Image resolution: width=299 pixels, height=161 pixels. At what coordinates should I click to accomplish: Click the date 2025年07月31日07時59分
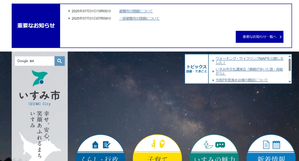pyautogui.click(x=91, y=18)
